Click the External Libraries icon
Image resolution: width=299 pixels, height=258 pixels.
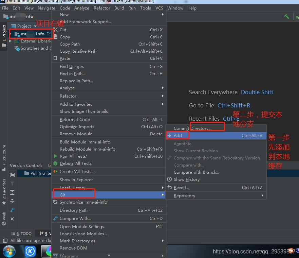pyautogui.click(x=17, y=41)
